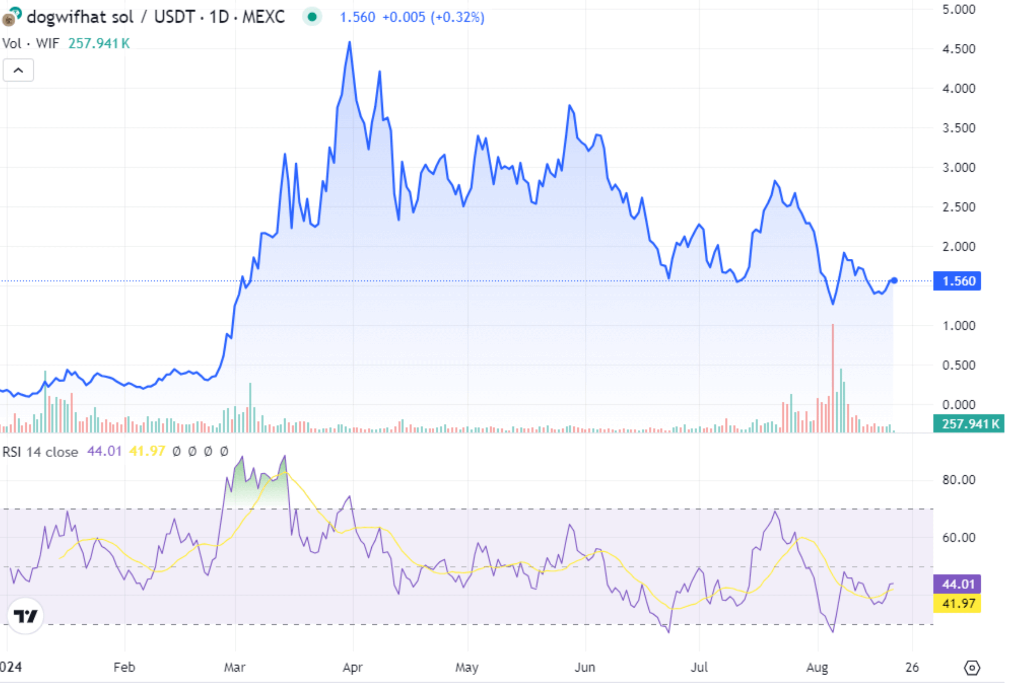Click the 60.00 RSI axis label
This screenshot has width=1012, height=688.
(x=958, y=537)
